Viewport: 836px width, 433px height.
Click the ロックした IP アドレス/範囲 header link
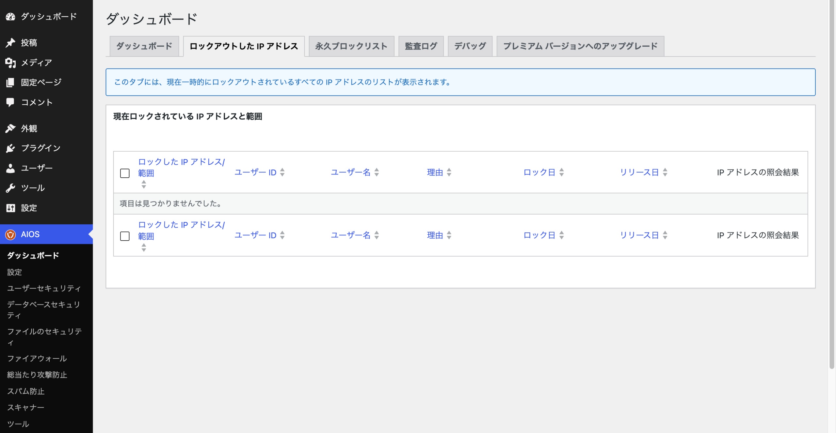coord(181,168)
